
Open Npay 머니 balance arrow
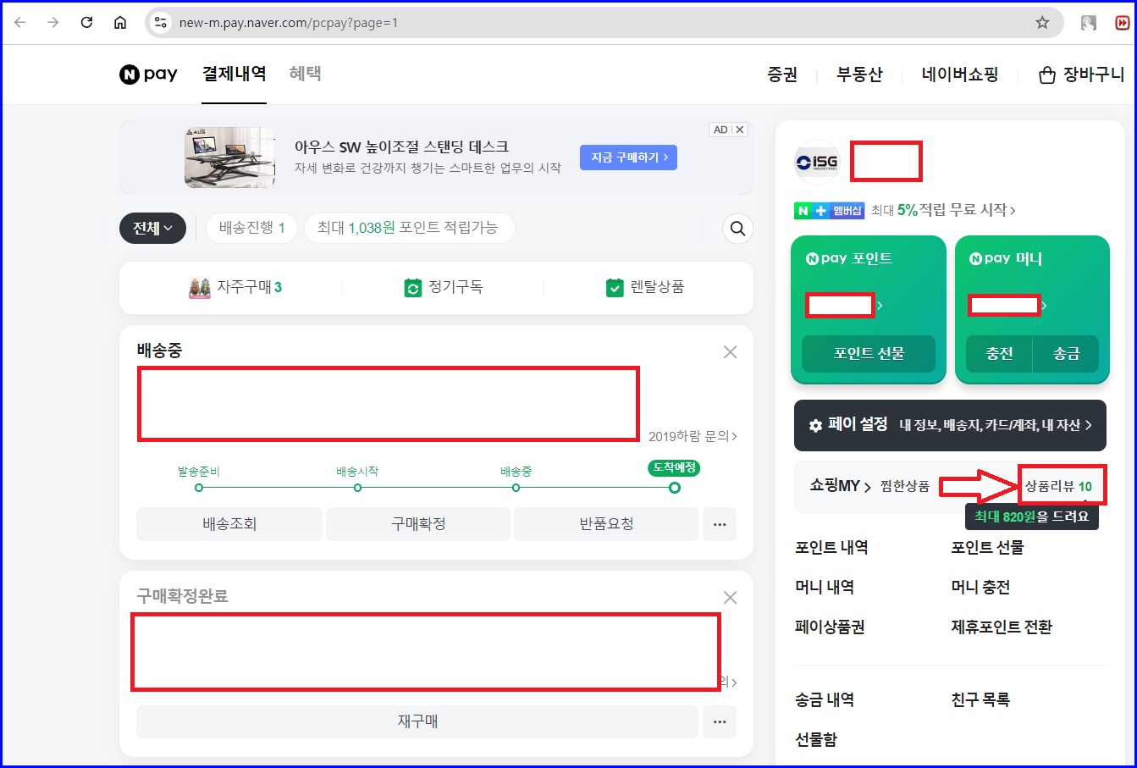click(x=1044, y=306)
